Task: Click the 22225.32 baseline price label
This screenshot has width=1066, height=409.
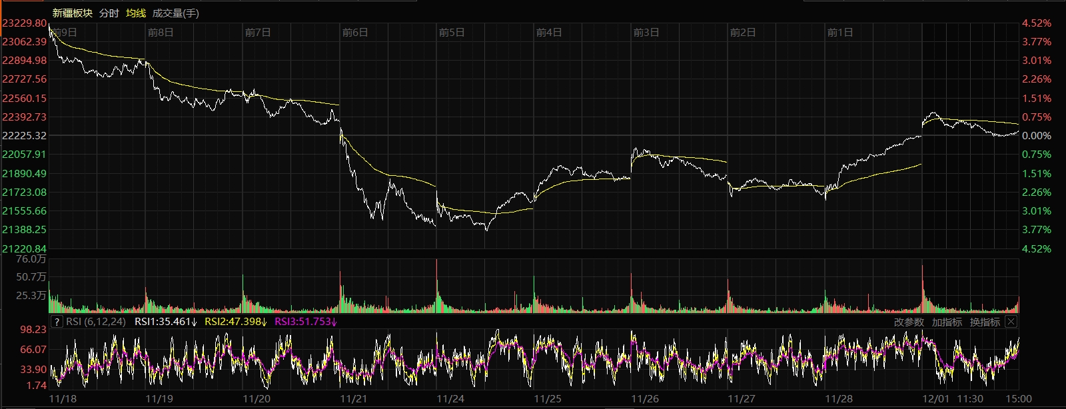Action: tap(25, 136)
